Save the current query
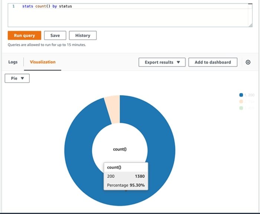This screenshot has width=260, height=214. [x=55, y=36]
